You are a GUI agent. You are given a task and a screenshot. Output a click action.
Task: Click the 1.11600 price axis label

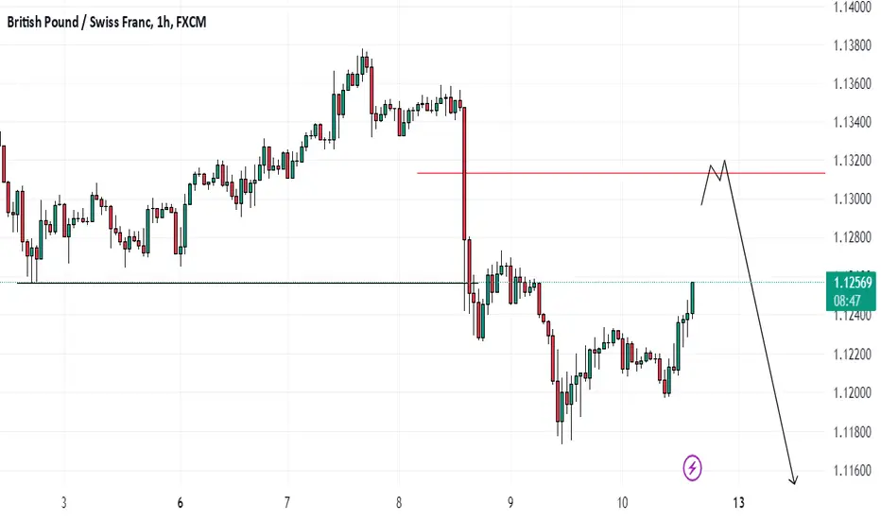click(x=853, y=470)
